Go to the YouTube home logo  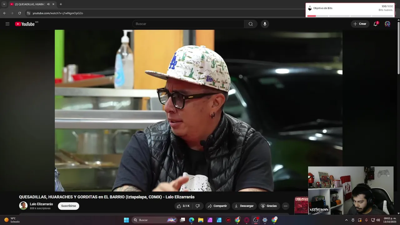click(25, 24)
